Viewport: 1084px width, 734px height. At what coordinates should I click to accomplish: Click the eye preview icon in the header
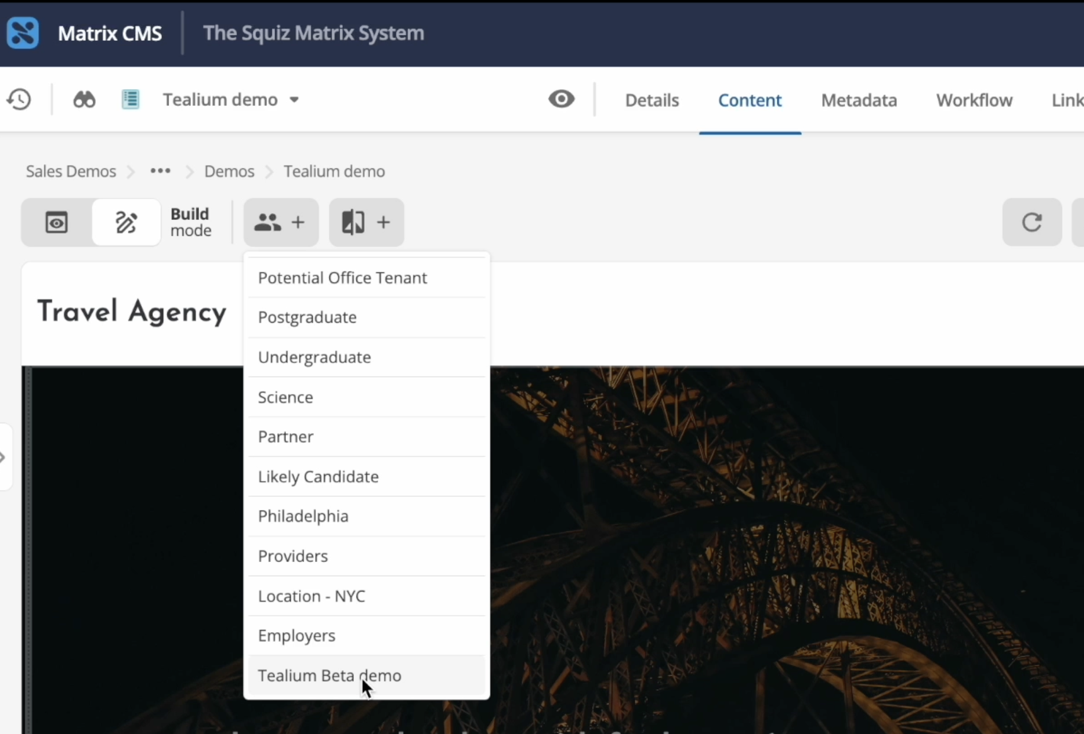click(561, 99)
